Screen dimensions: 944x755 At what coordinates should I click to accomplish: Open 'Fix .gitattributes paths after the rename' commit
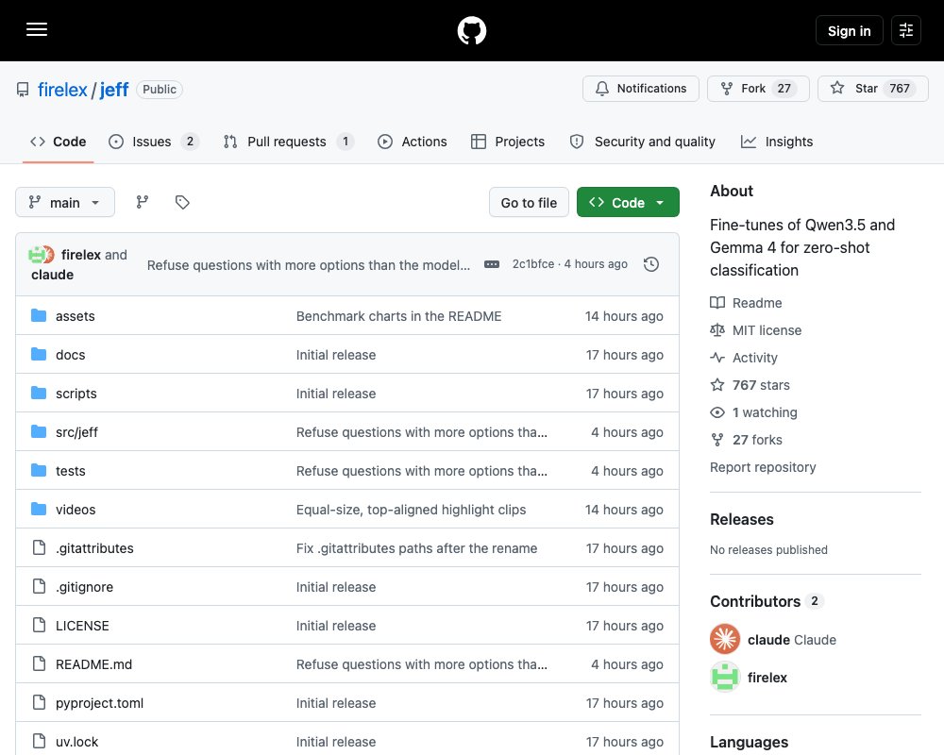[x=416, y=548]
